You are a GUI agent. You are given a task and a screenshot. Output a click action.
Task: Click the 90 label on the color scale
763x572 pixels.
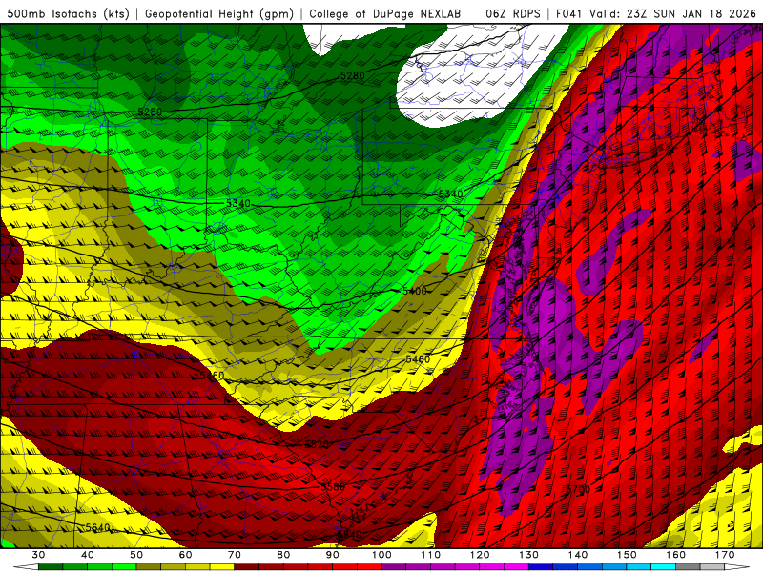pos(332,555)
